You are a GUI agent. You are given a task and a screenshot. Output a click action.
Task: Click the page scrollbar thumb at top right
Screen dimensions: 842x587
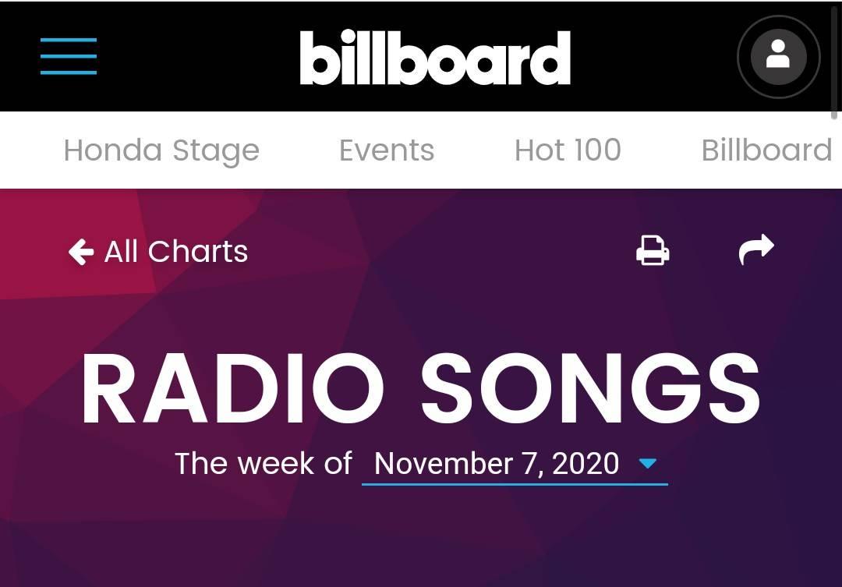point(834,59)
